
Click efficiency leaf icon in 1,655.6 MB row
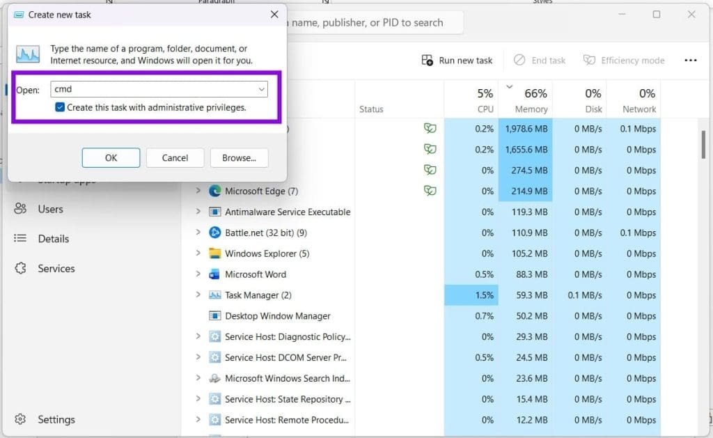click(x=430, y=149)
